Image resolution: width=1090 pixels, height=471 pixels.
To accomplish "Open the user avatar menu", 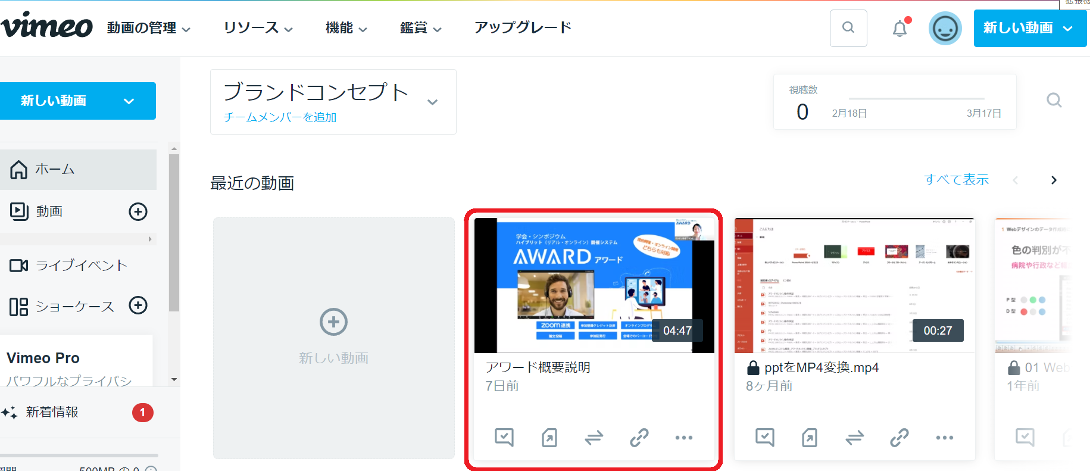I will [945, 28].
